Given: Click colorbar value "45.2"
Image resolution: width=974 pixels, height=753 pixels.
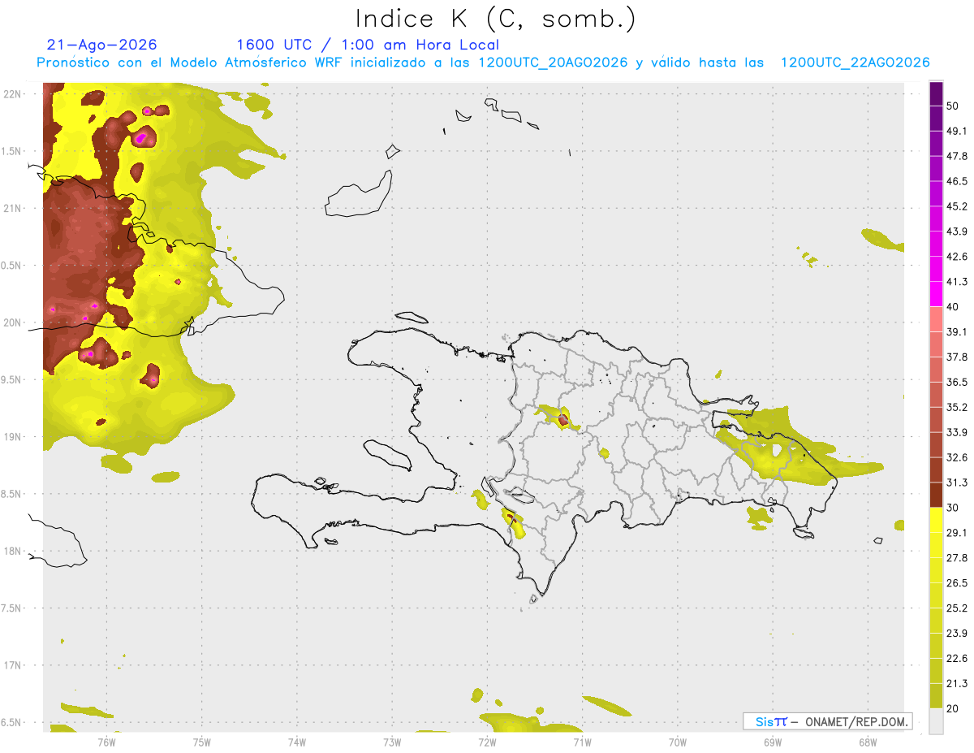Looking at the screenshot, I should click(x=957, y=206).
